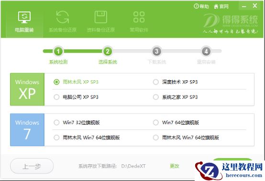Image resolution: width=265 pixels, height=181 pixels.
Task: Open the 常用软件 common software tab
Action: coord(139,21)
